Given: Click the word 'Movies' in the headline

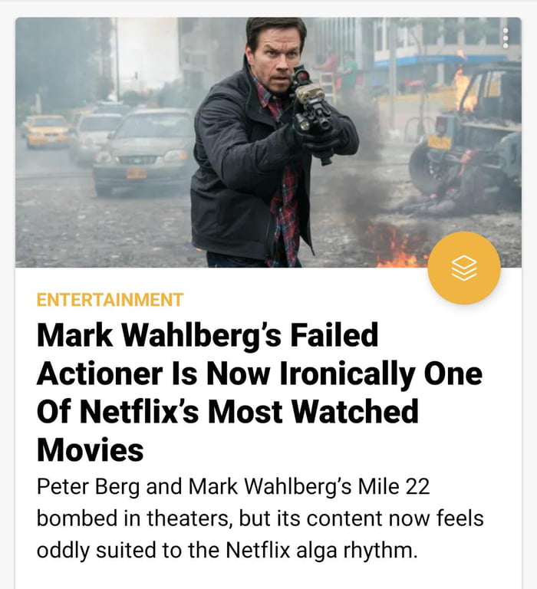Looking at the screenshot, I should click(91, 450).
